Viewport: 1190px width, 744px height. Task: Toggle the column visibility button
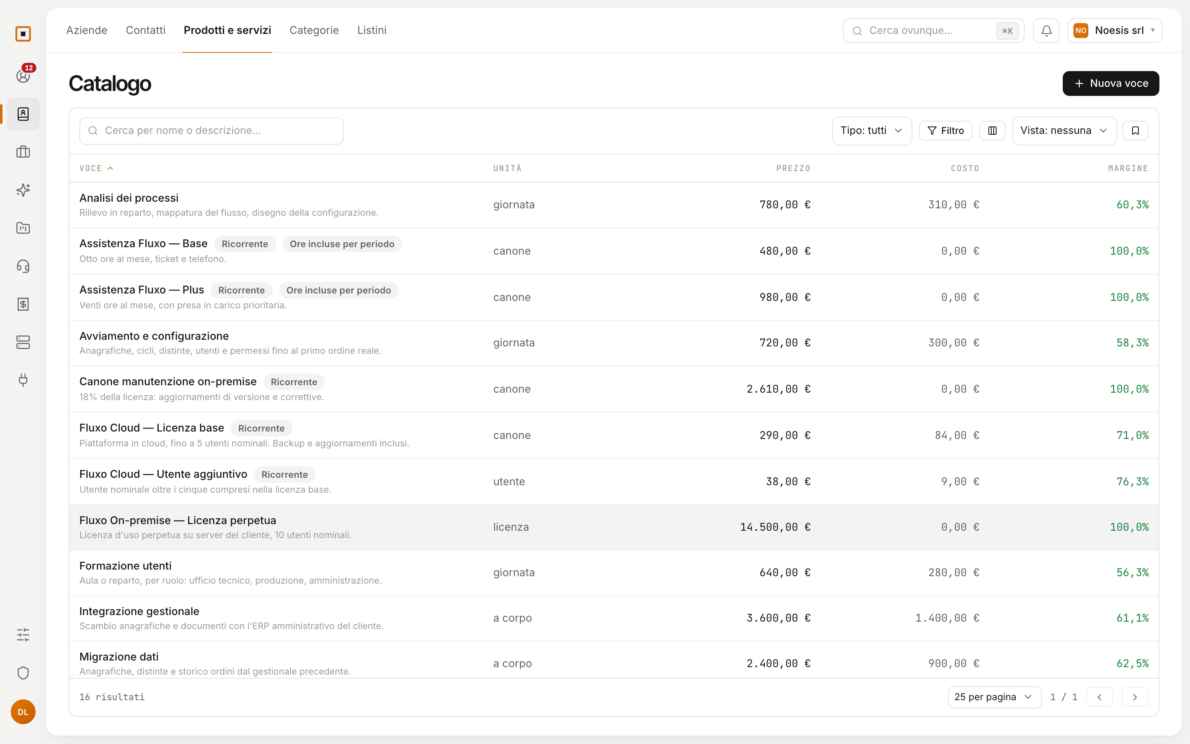[x=992, y=130]
